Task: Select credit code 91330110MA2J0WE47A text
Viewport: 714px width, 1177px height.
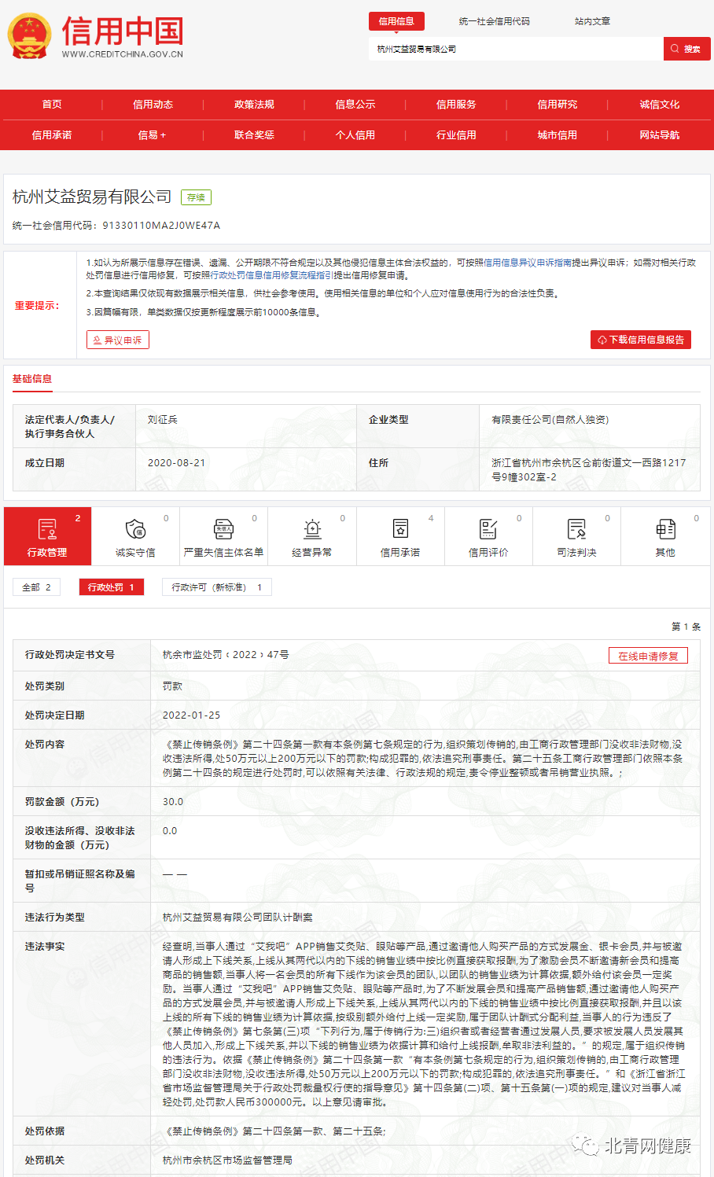Action: (161, 226)
